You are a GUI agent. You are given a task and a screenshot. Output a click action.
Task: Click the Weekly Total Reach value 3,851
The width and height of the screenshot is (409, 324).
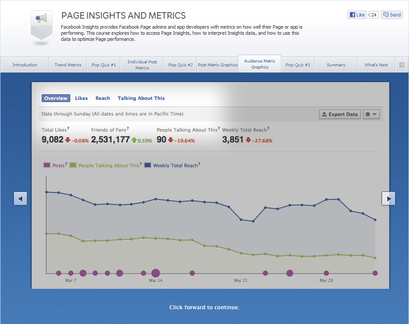click(x=233, y=139)
